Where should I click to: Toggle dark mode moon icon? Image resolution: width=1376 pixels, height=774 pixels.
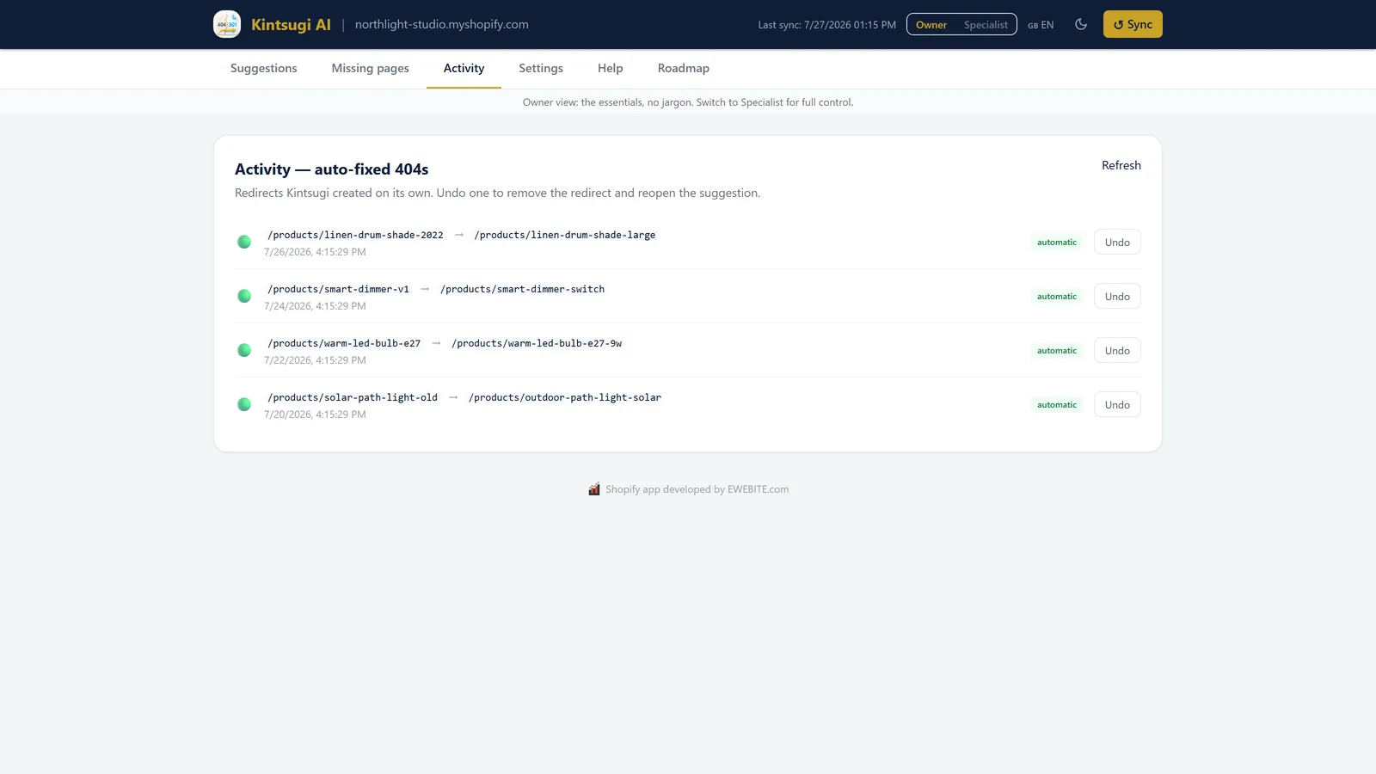pos(1081,24)
